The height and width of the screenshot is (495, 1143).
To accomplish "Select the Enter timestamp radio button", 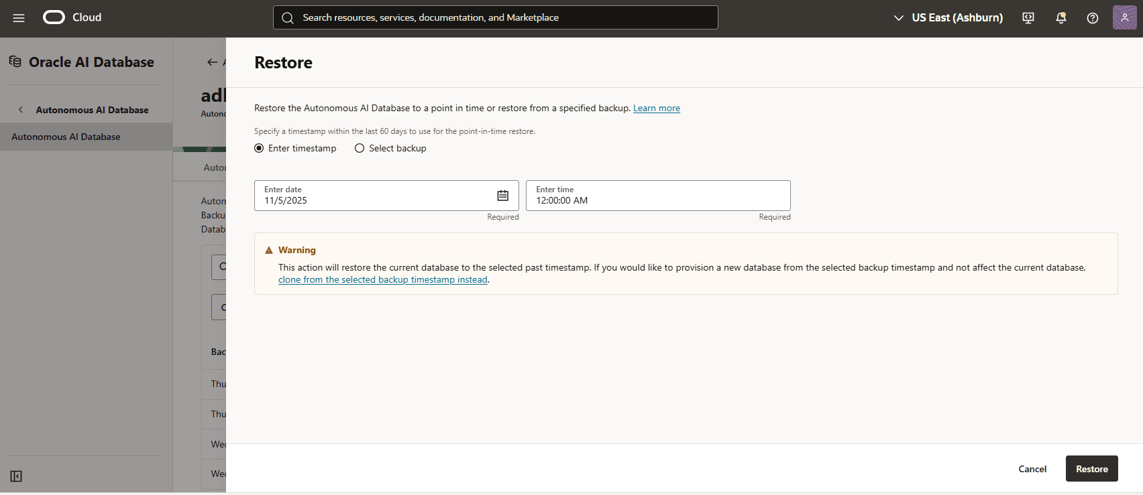I will tap(259, 148).
